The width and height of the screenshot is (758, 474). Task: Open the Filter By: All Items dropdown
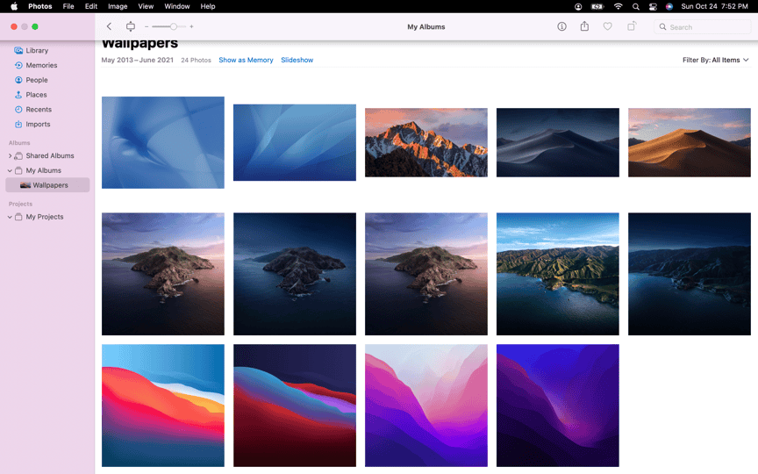coord(716,60)
